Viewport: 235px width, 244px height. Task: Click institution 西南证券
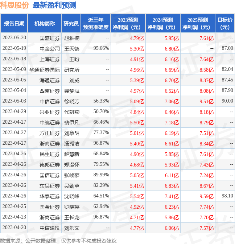[50, 91]
